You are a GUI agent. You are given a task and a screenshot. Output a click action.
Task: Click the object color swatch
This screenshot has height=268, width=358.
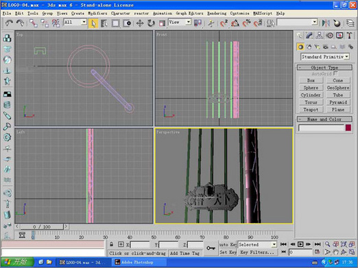click(348, 128)
